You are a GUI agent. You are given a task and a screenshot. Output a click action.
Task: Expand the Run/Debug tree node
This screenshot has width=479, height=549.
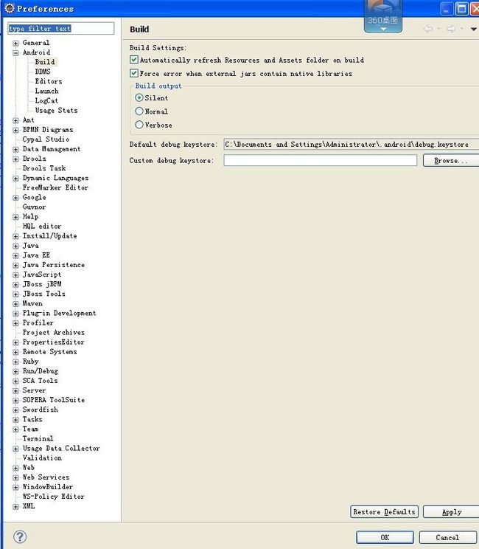point(15,371)
